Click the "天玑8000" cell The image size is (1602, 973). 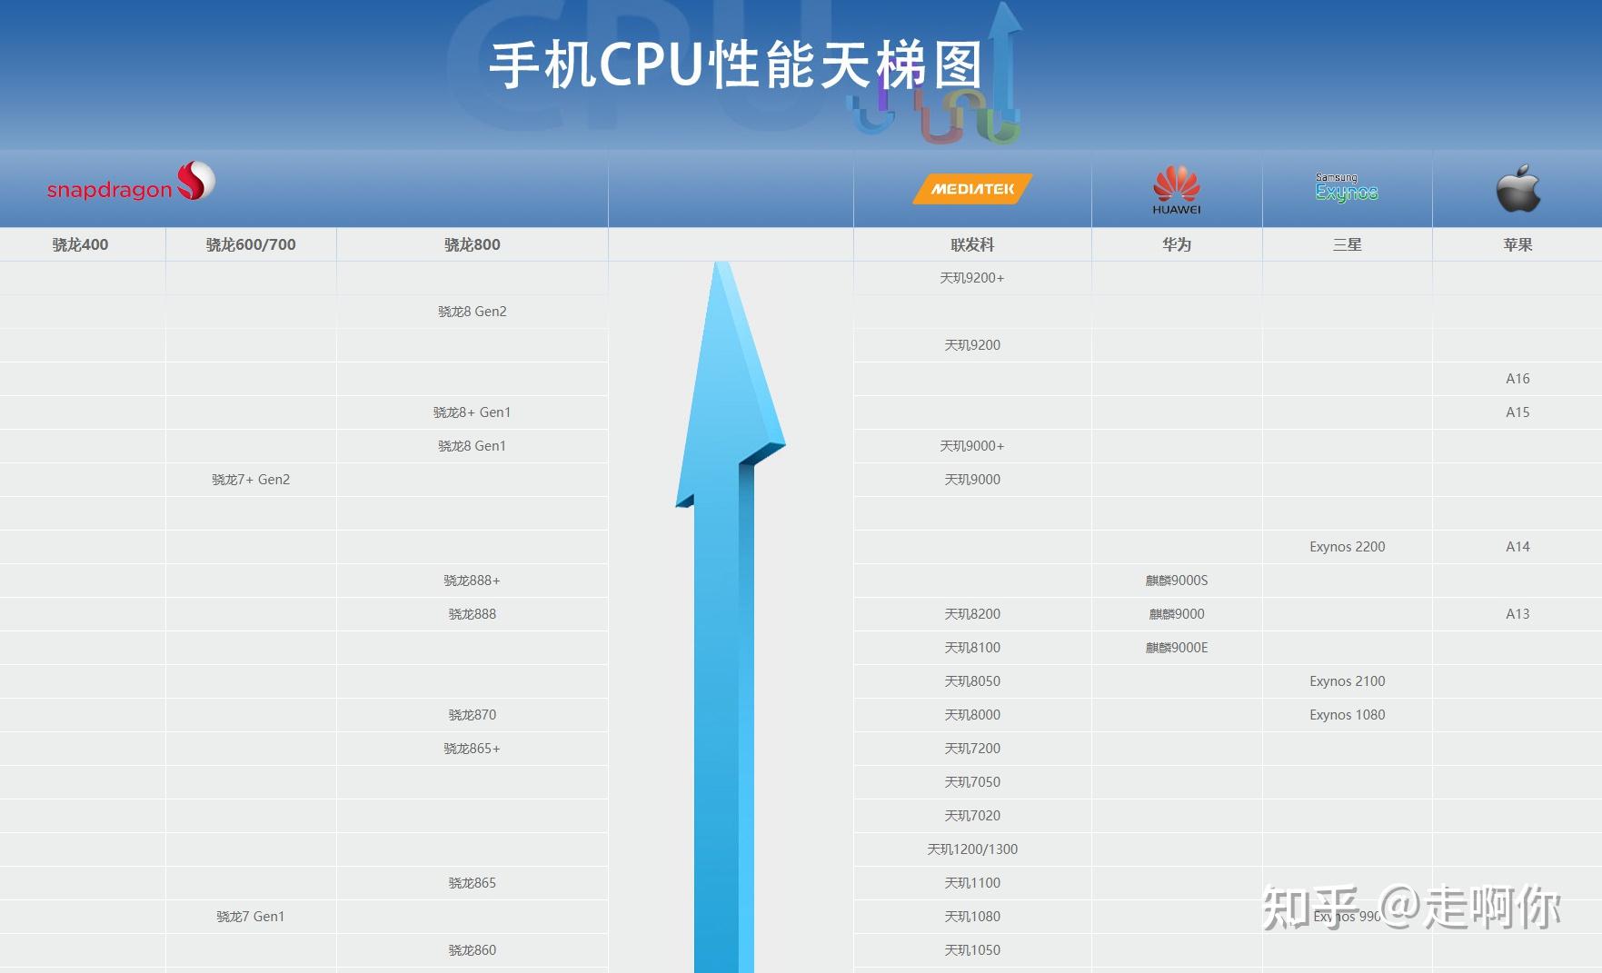972,715
